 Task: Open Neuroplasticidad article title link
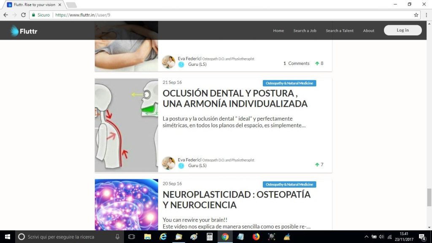[236, 200]
